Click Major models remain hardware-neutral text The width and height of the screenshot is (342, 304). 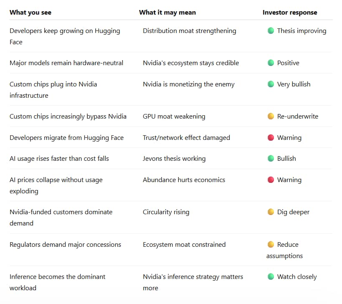(x=66, y=63)
